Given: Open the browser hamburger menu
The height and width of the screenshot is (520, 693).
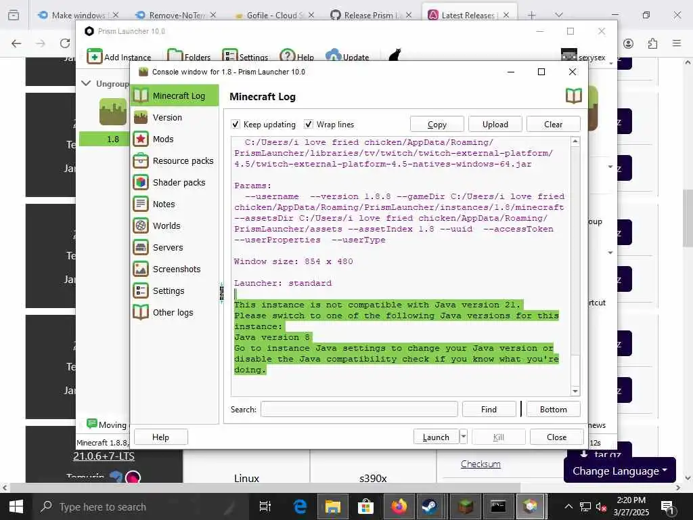Looking at the screenshot, I should click(677, 43).
